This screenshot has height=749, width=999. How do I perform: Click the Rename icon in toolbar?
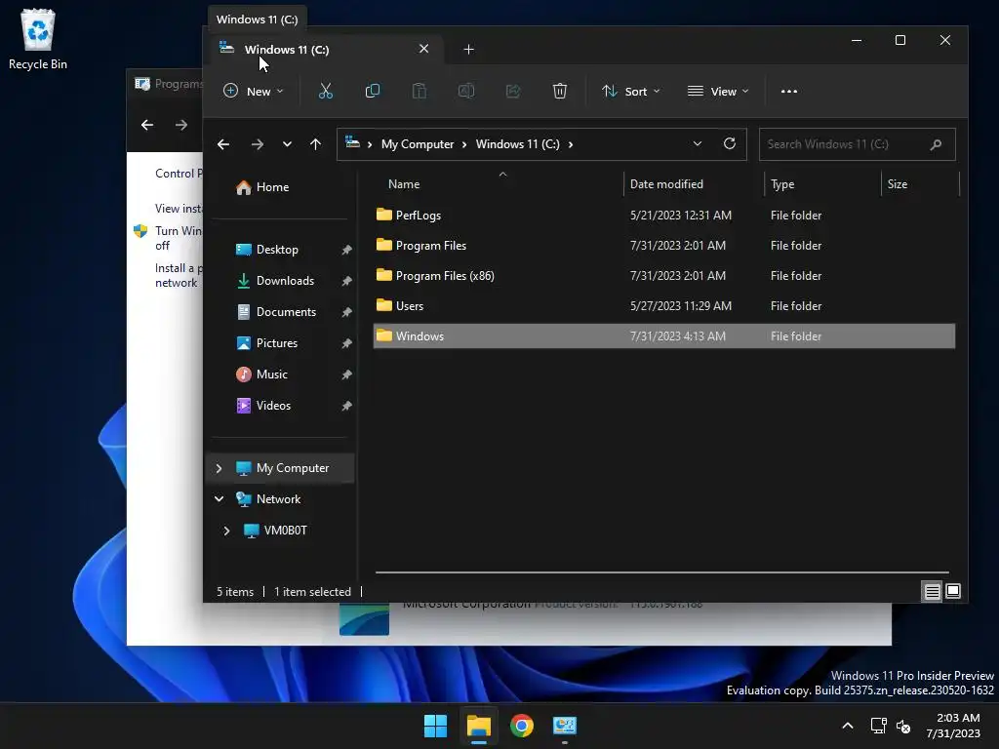pyautogui.click(x=466, y=91)
